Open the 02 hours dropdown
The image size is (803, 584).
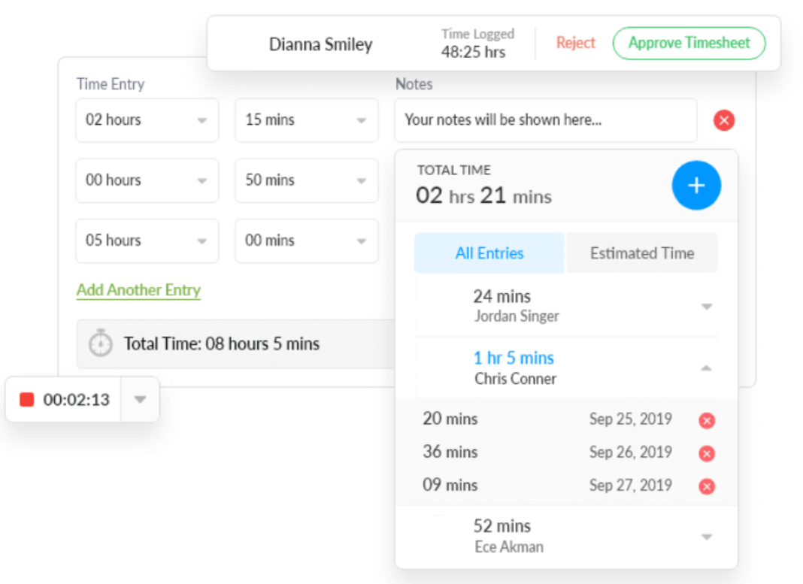tap(147, 120)
